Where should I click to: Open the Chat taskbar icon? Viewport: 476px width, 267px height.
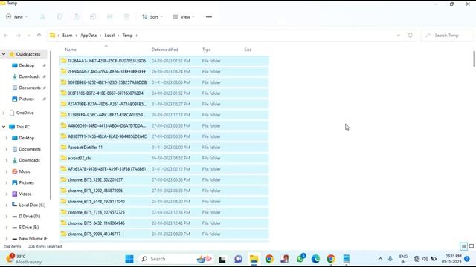(x=238, y=259)
